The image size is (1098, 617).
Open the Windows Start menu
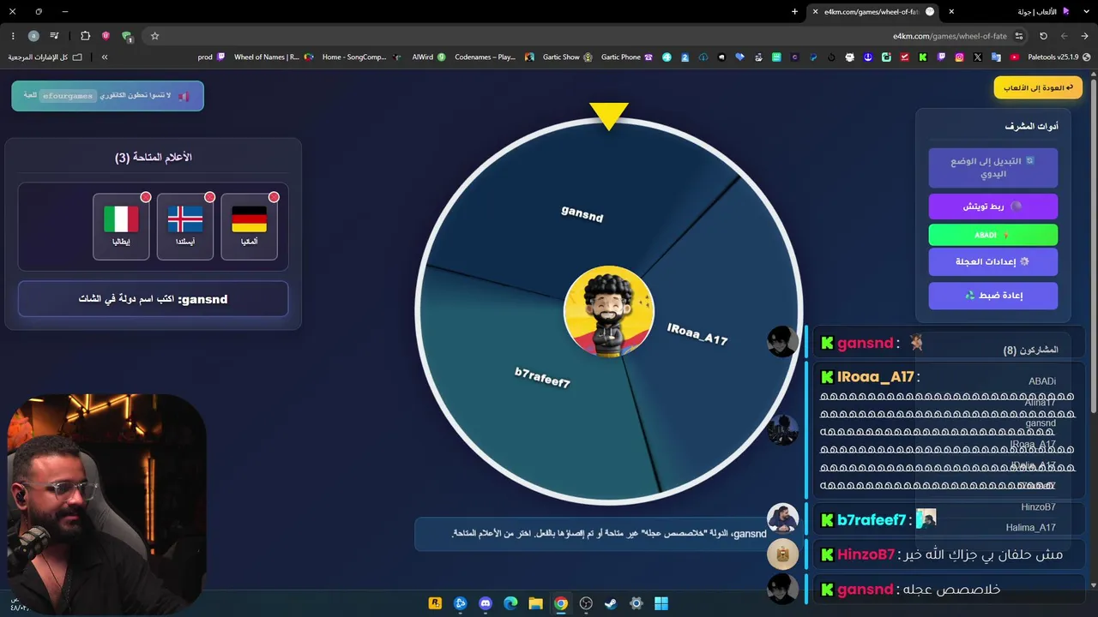[661, 603]
